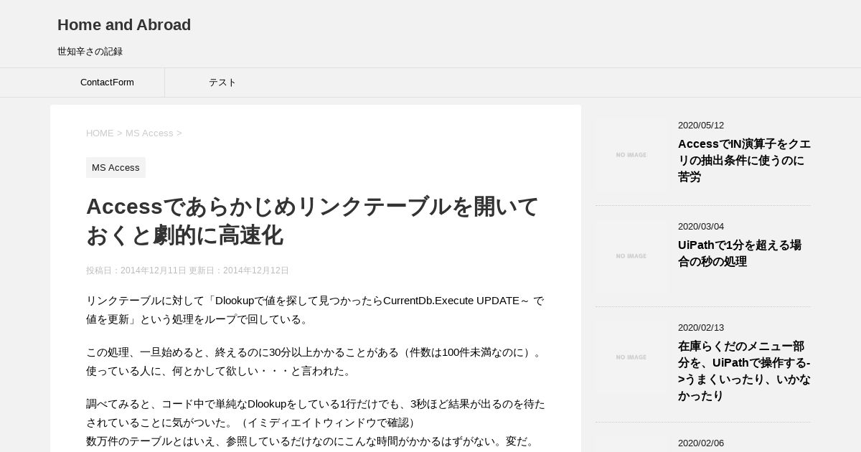Open MS Access breadcrumb link
Screen dimensions: 861x452
coord(149,133)
